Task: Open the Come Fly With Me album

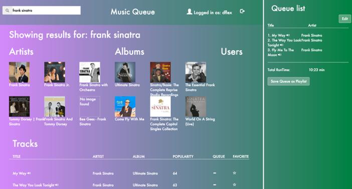Action: click(x=125, y=107)
